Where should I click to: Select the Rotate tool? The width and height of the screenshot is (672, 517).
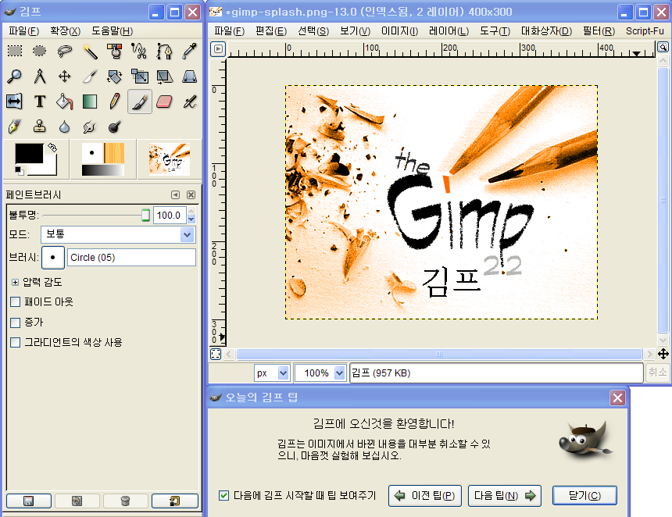114,77
